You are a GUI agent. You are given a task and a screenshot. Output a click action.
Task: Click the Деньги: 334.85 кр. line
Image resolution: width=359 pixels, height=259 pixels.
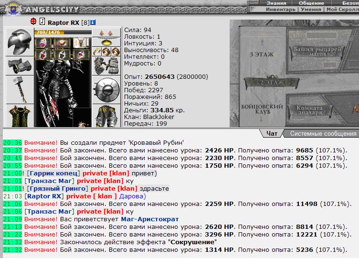pos(154,110)
